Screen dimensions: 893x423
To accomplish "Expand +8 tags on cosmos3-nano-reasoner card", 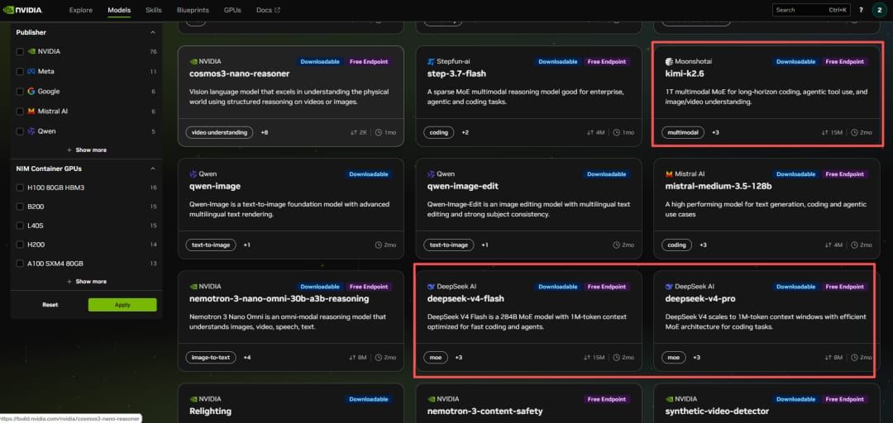I will click(x=265, y=133).
